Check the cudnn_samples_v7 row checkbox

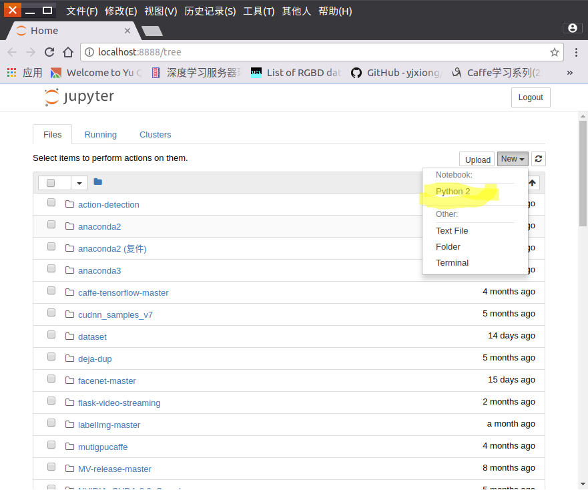click(51, 312)
